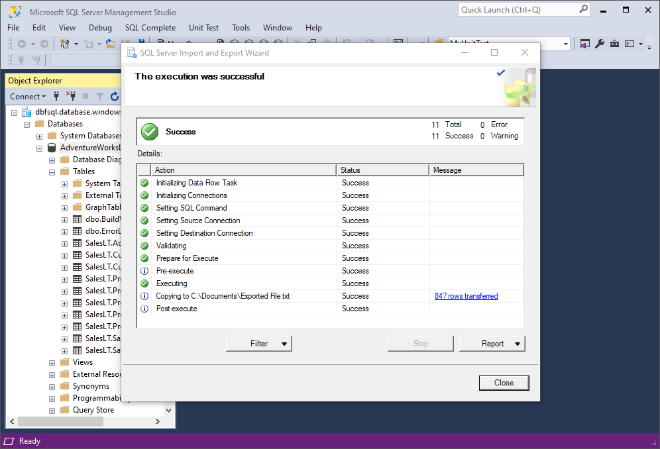Open the Connect dropdown in Object Explorer
Image resolution: width=660 pixels, height=449 pixels.
28,97
